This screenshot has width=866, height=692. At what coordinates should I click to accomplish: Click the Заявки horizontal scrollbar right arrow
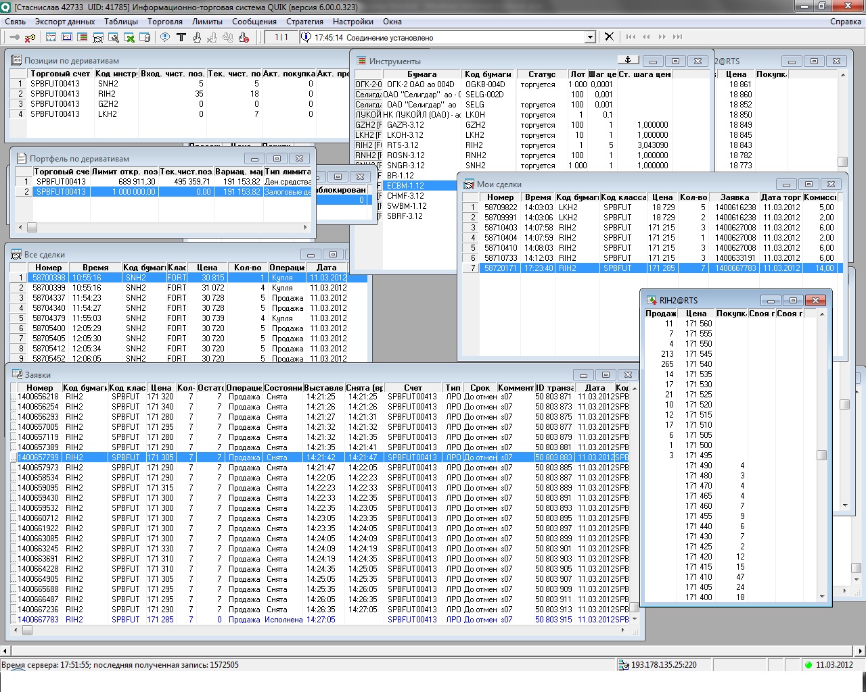(624, 630)
